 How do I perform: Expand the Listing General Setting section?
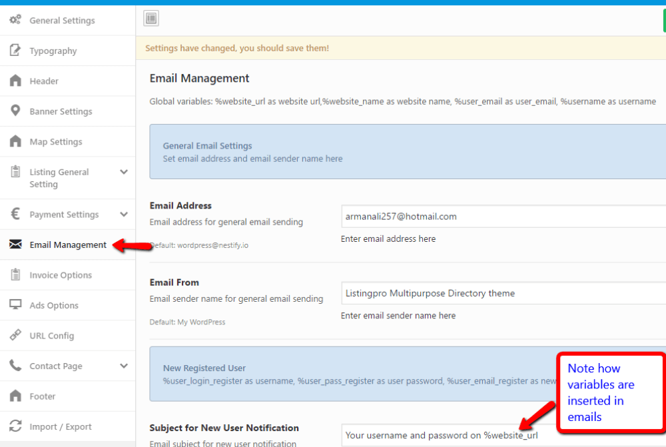(x=124, y=172)
